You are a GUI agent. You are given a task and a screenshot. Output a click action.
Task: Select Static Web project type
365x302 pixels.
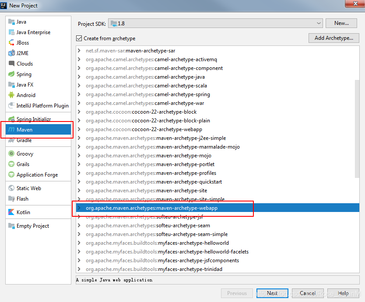[x=39, y=188]
